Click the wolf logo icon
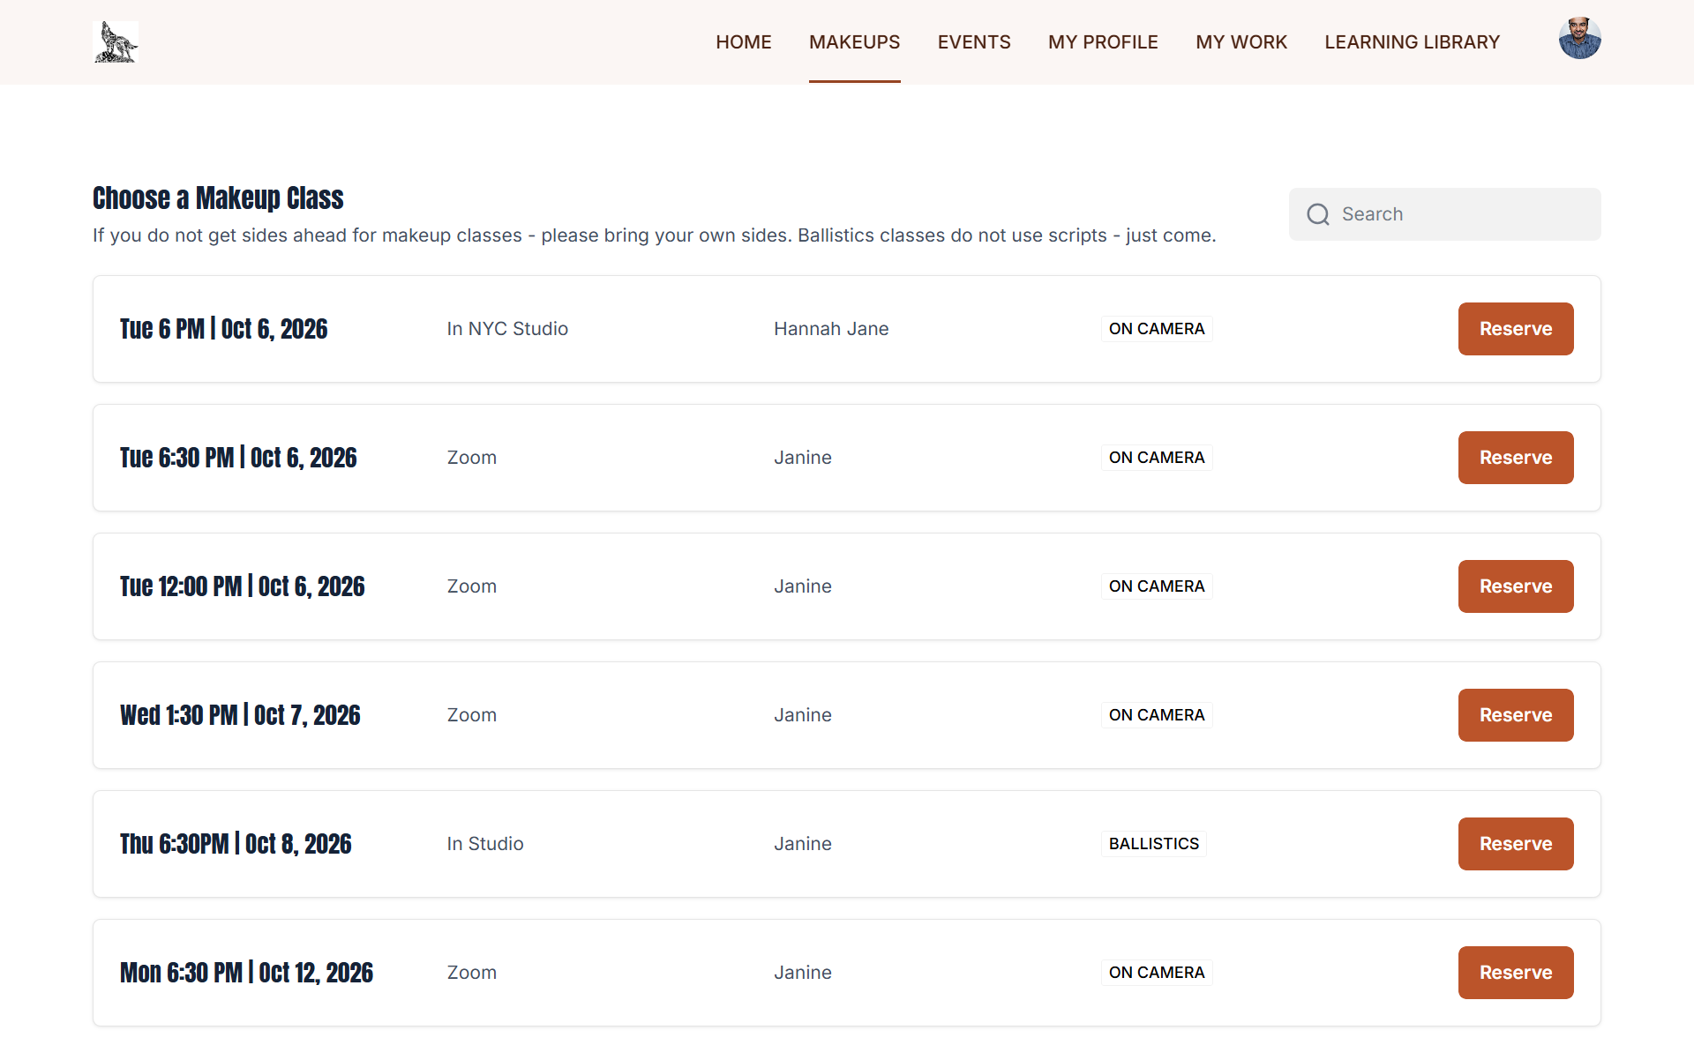This screenshot has height=1045, width=1694. [x=116, y=42]
